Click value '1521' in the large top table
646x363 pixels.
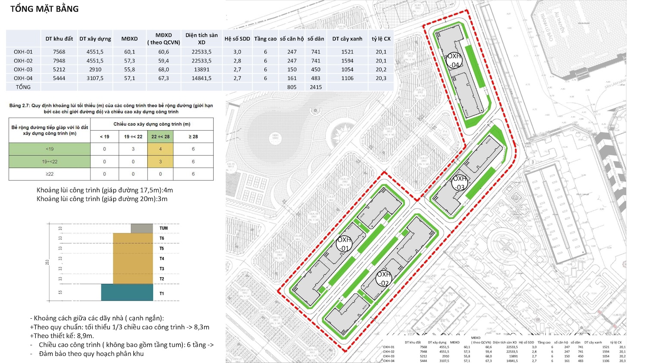point(347,52)
